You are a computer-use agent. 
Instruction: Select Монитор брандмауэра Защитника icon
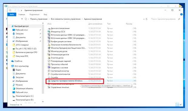tap(49, 48)
